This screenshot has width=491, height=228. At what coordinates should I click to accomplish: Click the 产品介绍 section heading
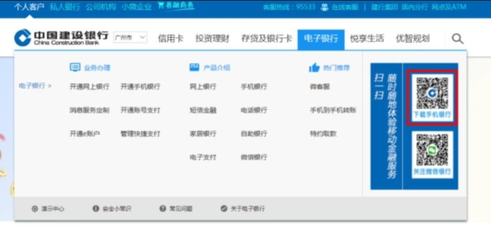point(216,68)
